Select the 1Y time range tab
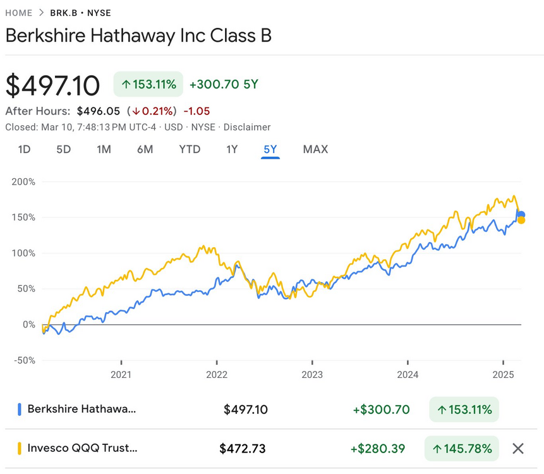 [x=232, y=150]
